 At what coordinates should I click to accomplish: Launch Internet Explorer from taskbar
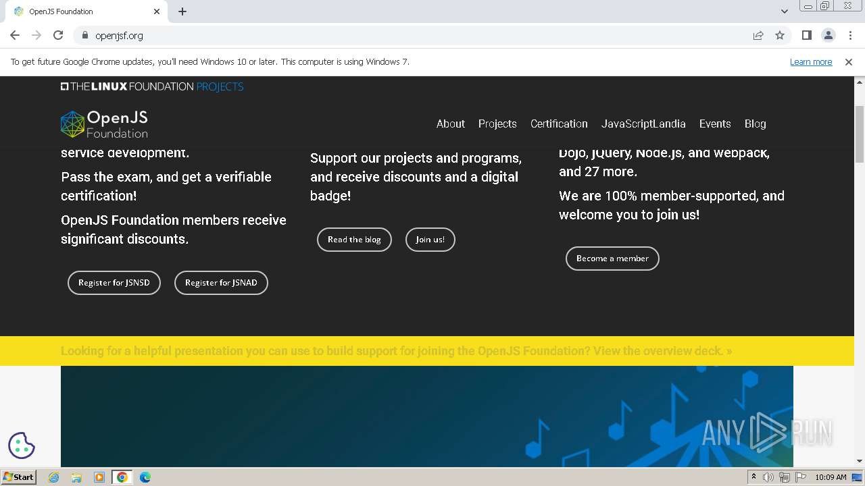(54, 477)
